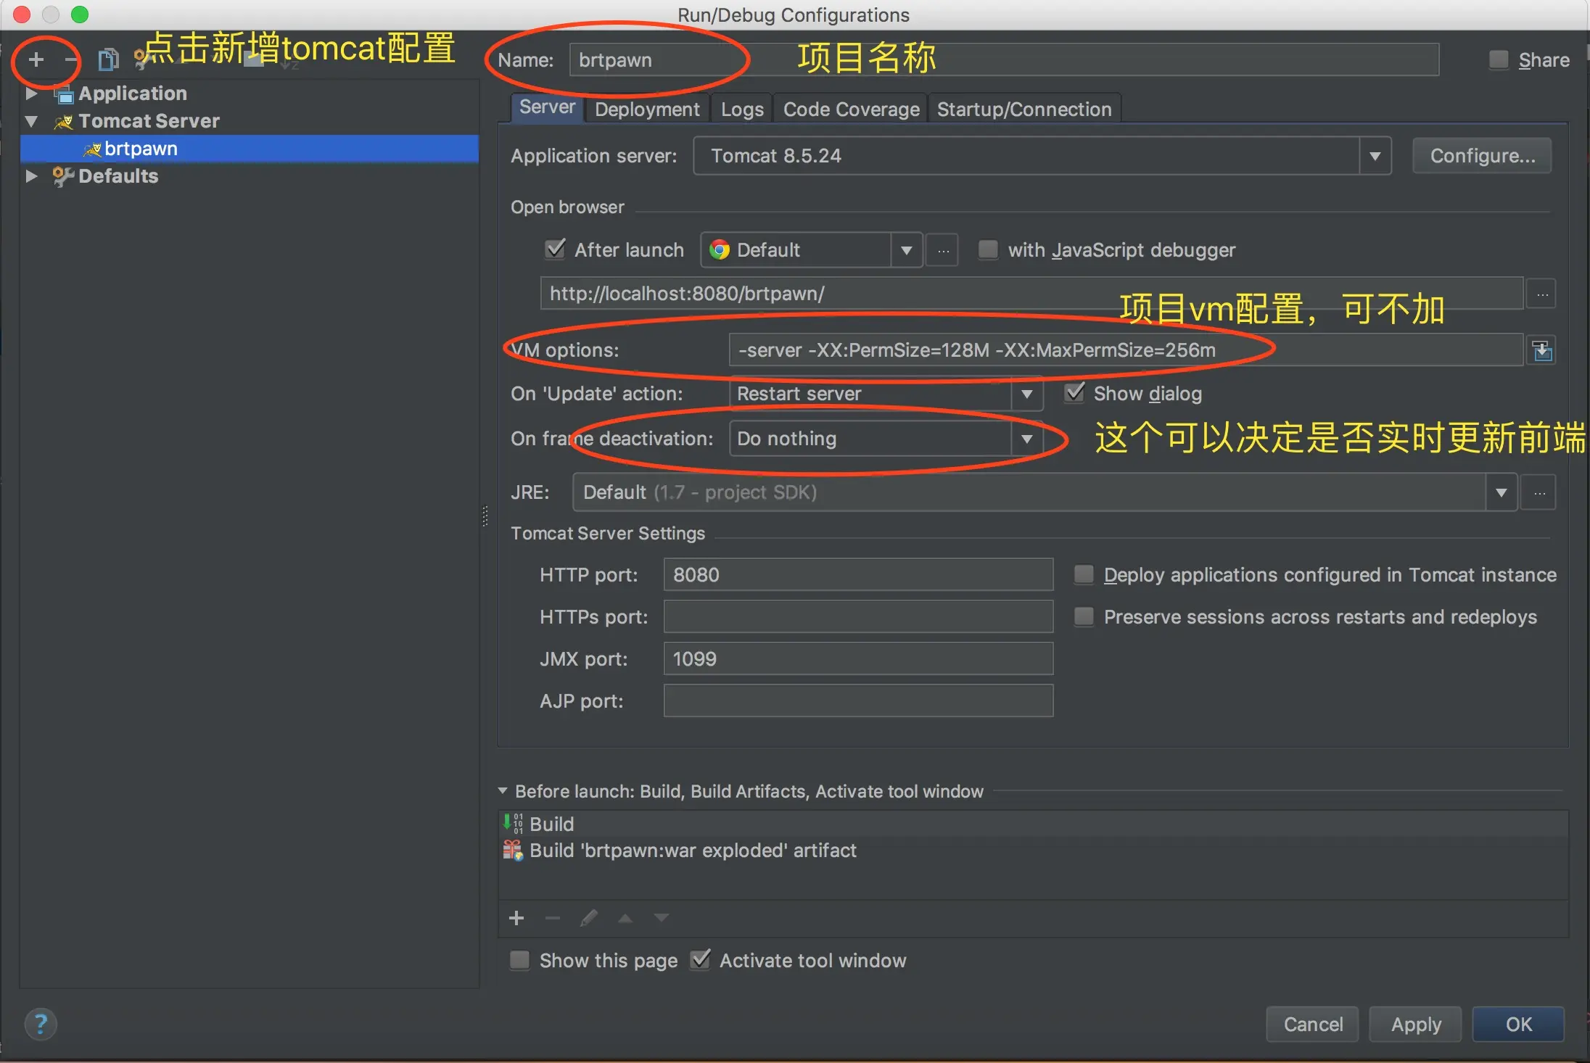Viewport: 1590px width, 1063px height.
Task: Open the On frame deactivation dropdown
Action: click(1027, 439)
